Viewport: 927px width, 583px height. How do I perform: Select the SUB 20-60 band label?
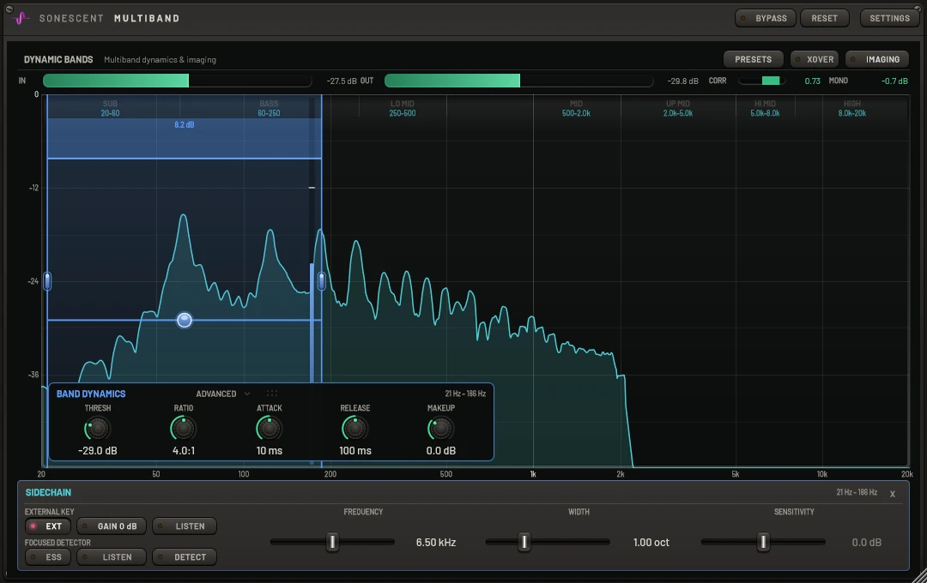click(x=110, y=108)
